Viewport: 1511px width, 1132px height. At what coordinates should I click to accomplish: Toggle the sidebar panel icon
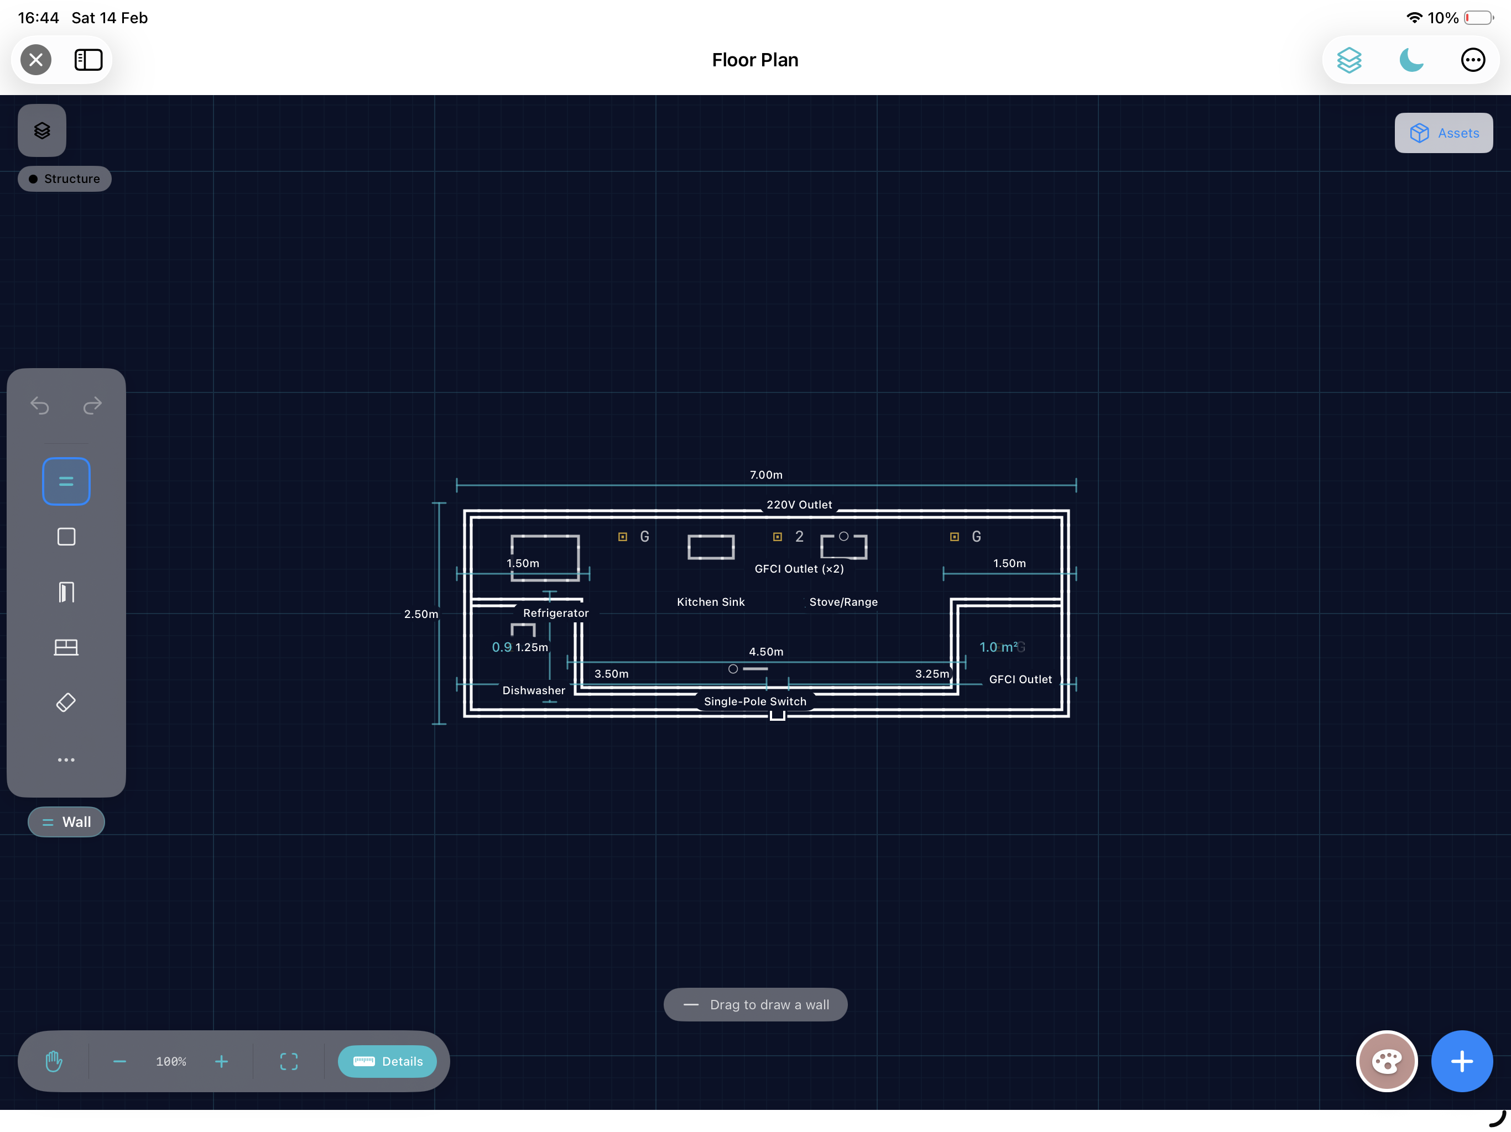coord(88,59)
